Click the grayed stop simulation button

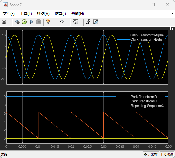(x=39, y=22)
